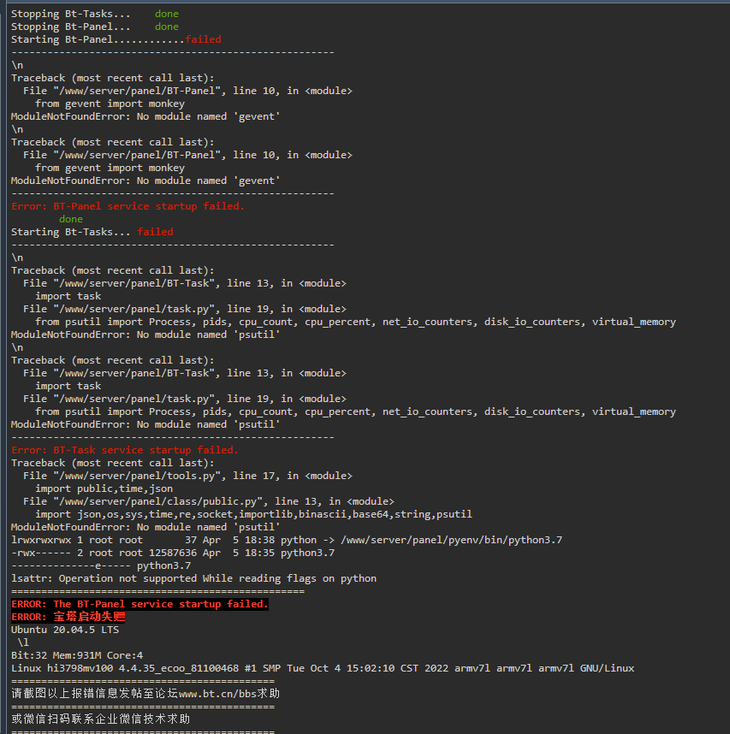
Task: Click 'import public,time,json' code line
Action: coord(104,488)
